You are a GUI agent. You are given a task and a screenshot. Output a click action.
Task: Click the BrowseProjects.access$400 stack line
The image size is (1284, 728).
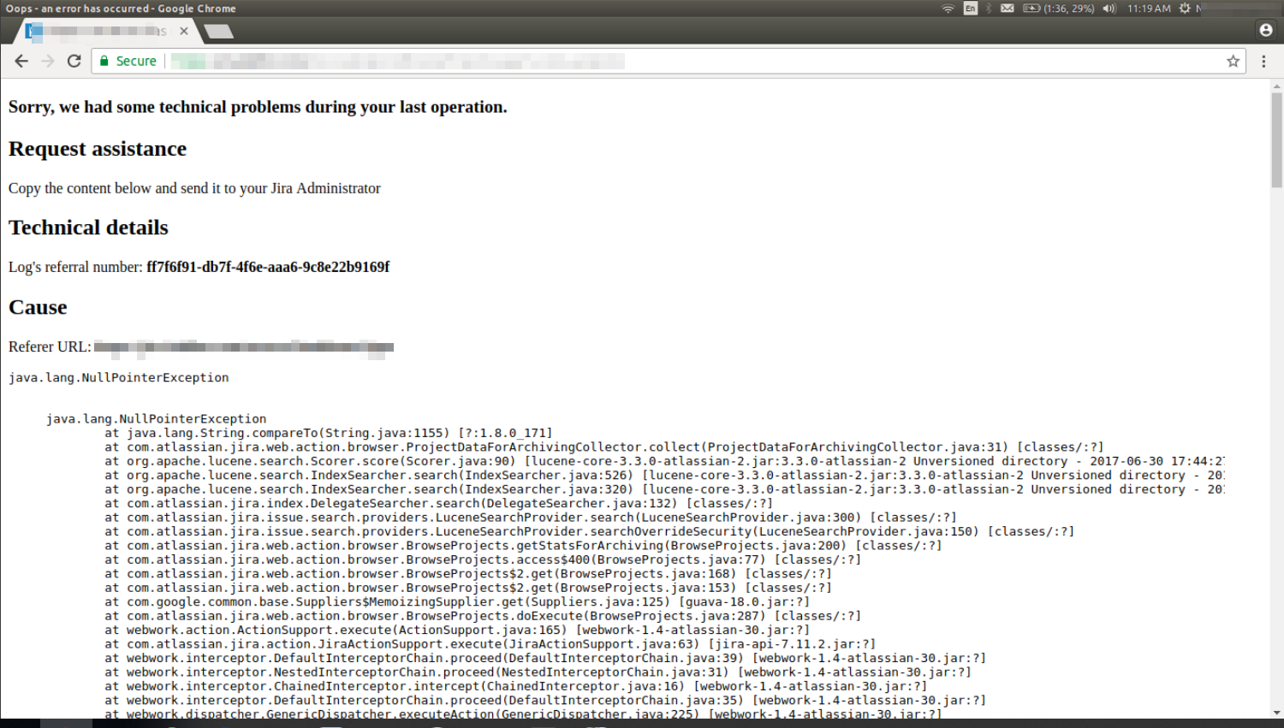click(483, 559)
